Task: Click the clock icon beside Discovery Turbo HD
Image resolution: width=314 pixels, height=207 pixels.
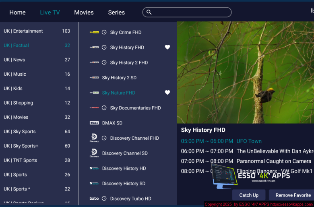Action: pos(104,199)
